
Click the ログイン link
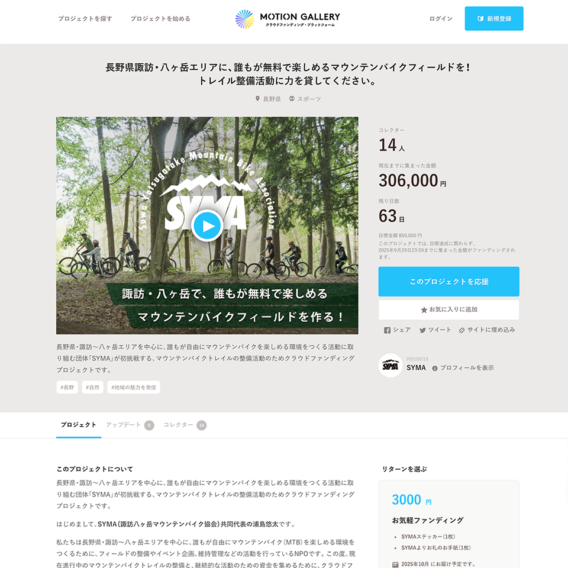[441, 18]
